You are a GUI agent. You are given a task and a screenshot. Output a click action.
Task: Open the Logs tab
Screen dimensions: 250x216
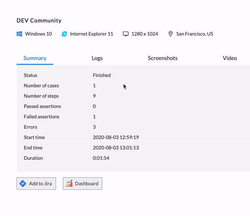tap(97, 58)
